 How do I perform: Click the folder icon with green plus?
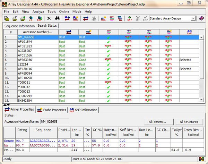point(23,18)
